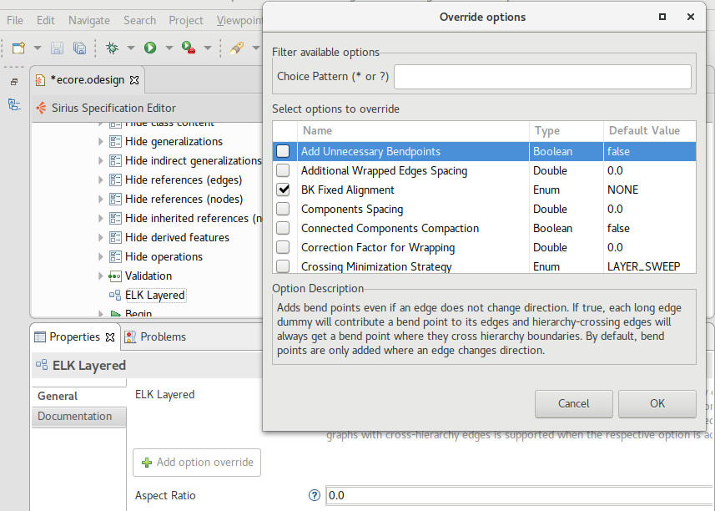The image size is (715, 511).
Task: Expand the Validation tree node
Action: [x=101, y=276]
